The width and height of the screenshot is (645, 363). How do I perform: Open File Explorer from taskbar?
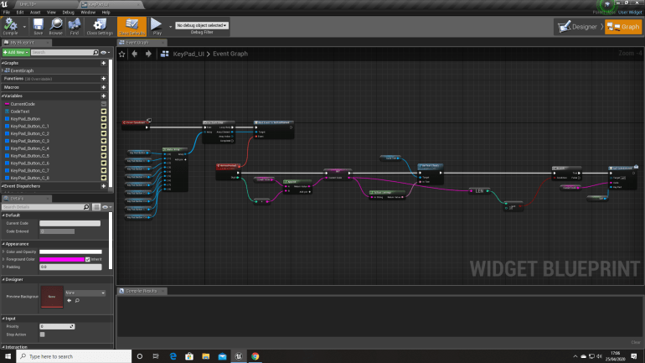click(206, 356)
